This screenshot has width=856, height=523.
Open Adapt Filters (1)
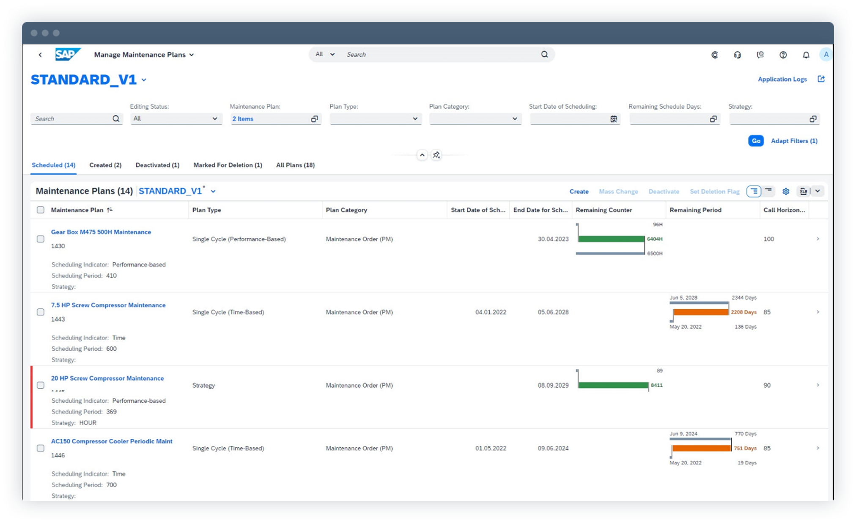(x=794, y=141)
